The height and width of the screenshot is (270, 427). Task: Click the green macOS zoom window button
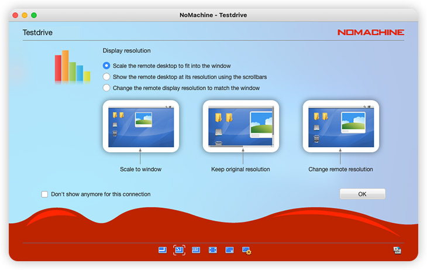(x=34, y=15)
